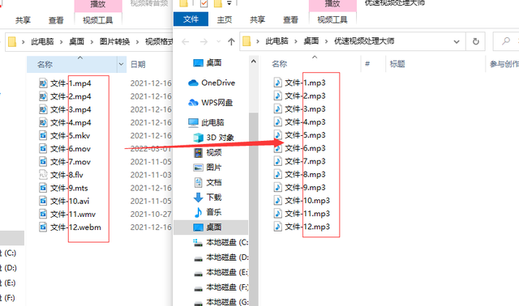Open 桌面 quick access at sidebar top

208,63
